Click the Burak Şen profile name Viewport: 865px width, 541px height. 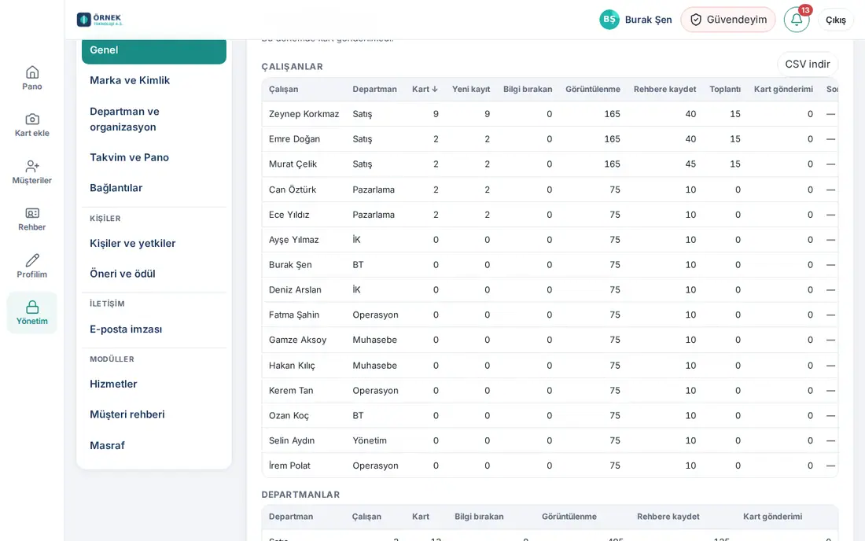[648, 20]
